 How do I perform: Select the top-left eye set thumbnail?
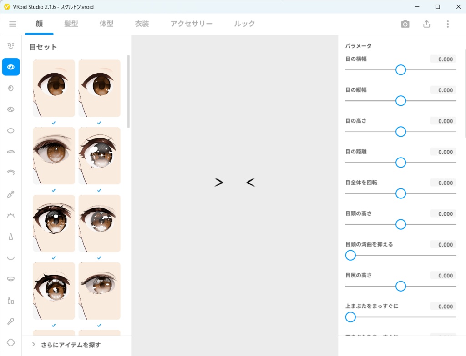[x=54, y=88]
